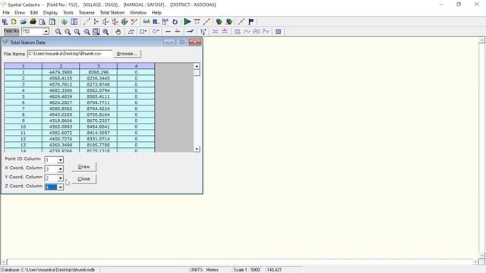
Task: Open the Total Station menu
Action: [112, 13]
